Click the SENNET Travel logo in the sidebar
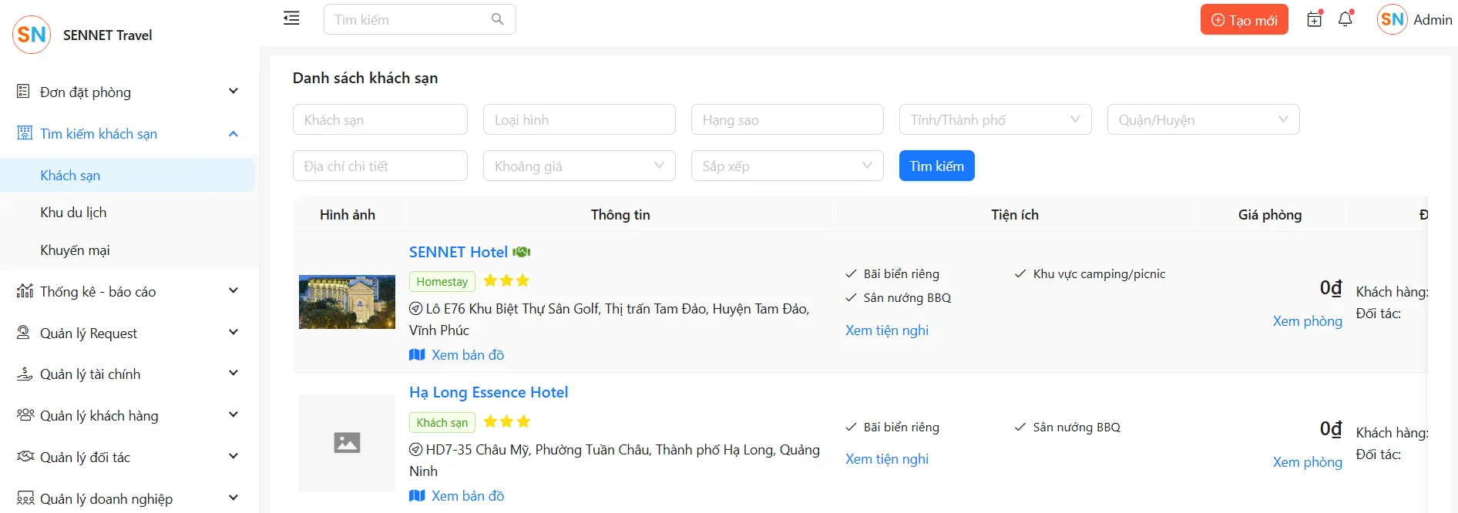This screenshot has height=513, width=1458. click(x=32, y=35)
